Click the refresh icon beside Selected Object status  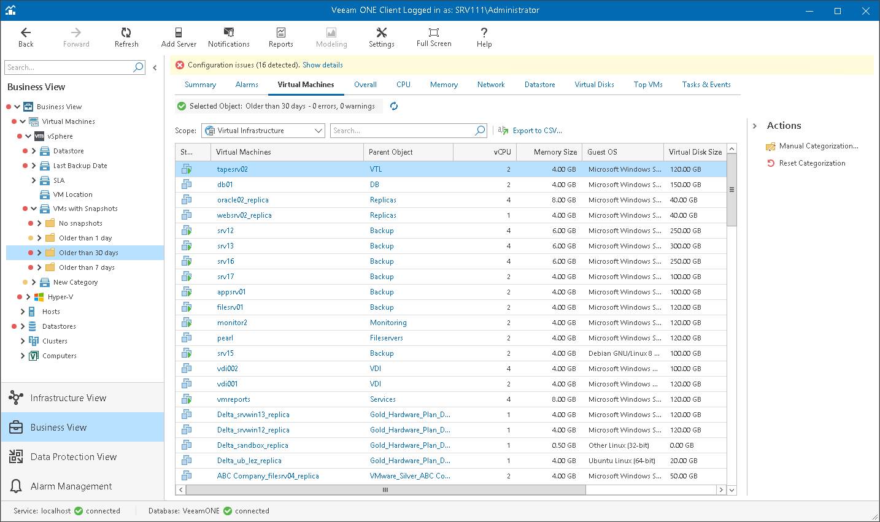(394, 106)
